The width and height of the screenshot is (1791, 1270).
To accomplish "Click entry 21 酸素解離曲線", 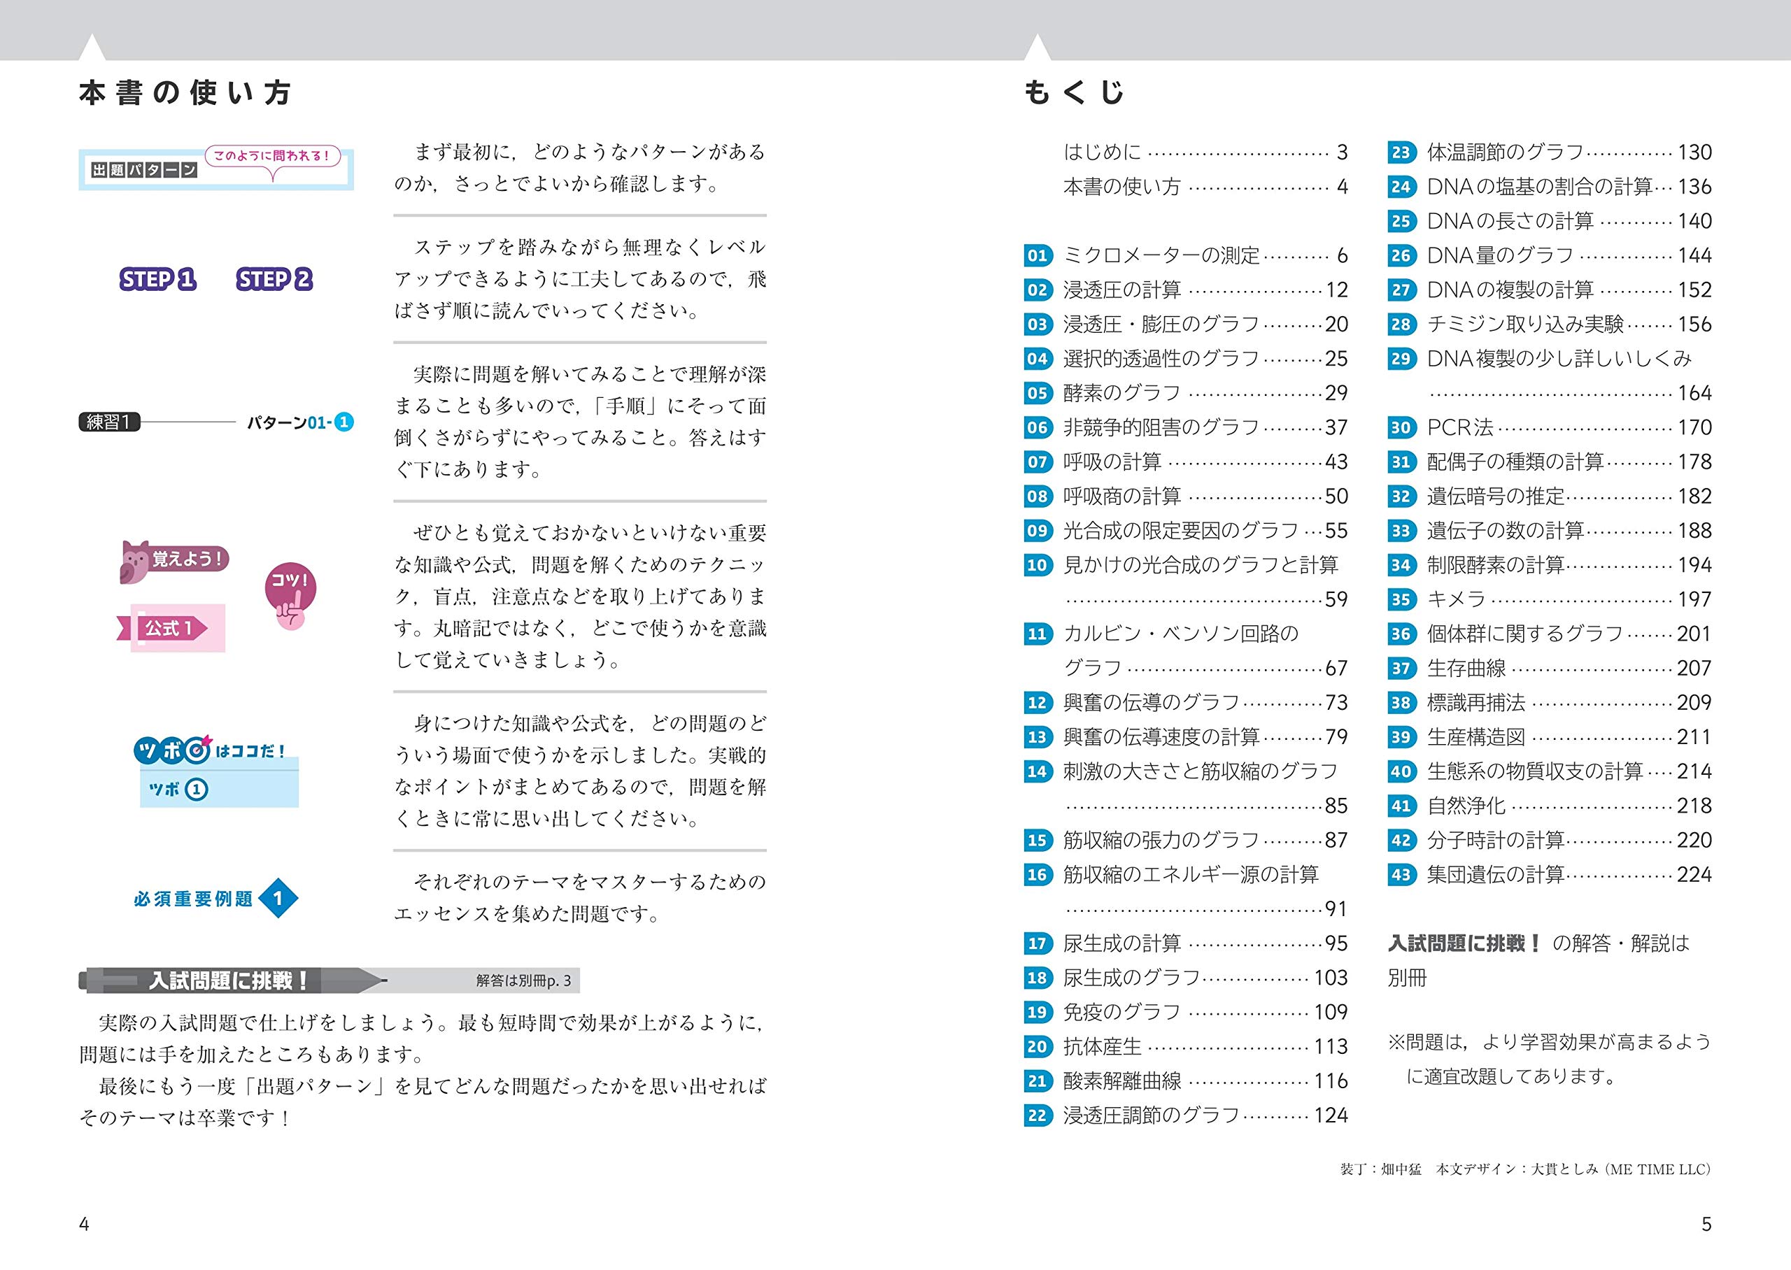I will point(1186,1080).
